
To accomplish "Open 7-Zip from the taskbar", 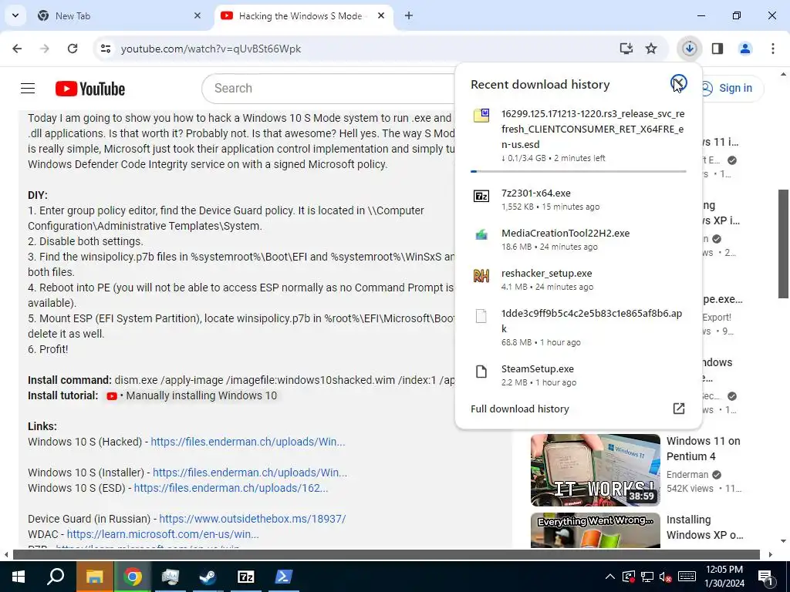I will pos(245,577).
